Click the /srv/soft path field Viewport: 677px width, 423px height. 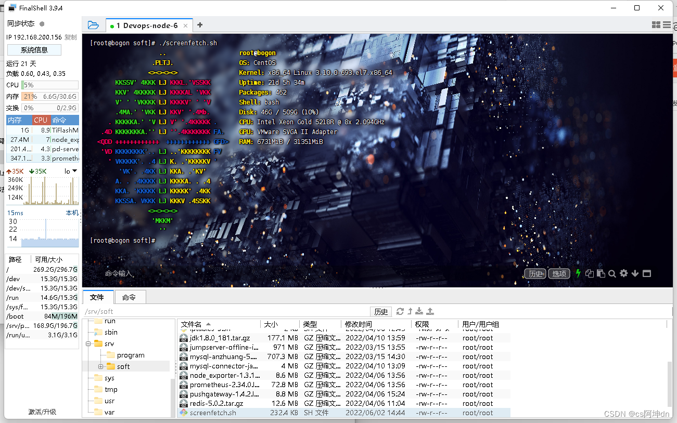(x=226, y=311)
